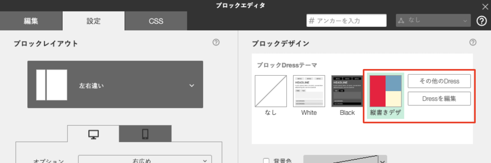Enable the 背景色 checkbox

point(266,161)
